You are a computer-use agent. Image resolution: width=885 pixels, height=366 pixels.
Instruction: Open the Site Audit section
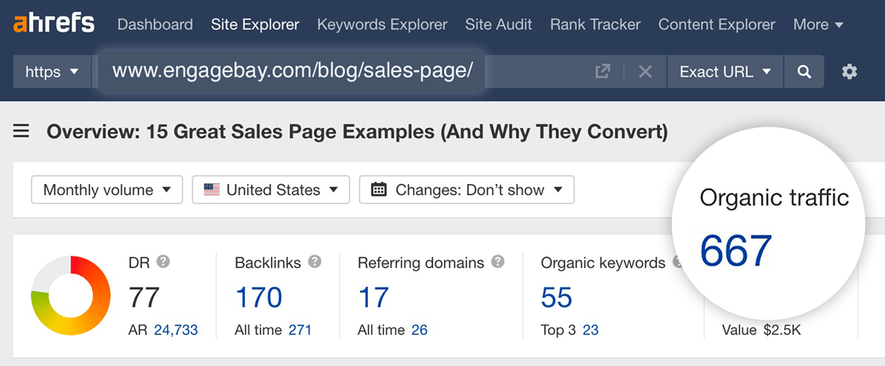(498, 24)
